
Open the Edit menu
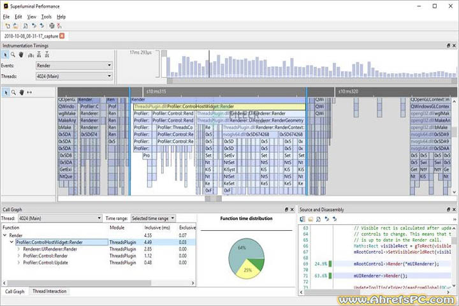[18, 17]
